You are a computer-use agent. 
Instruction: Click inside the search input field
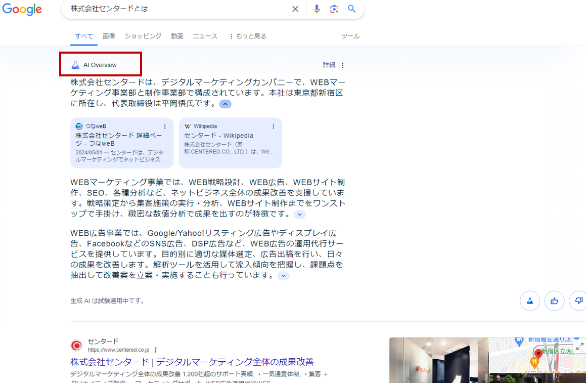click(152, 9)
